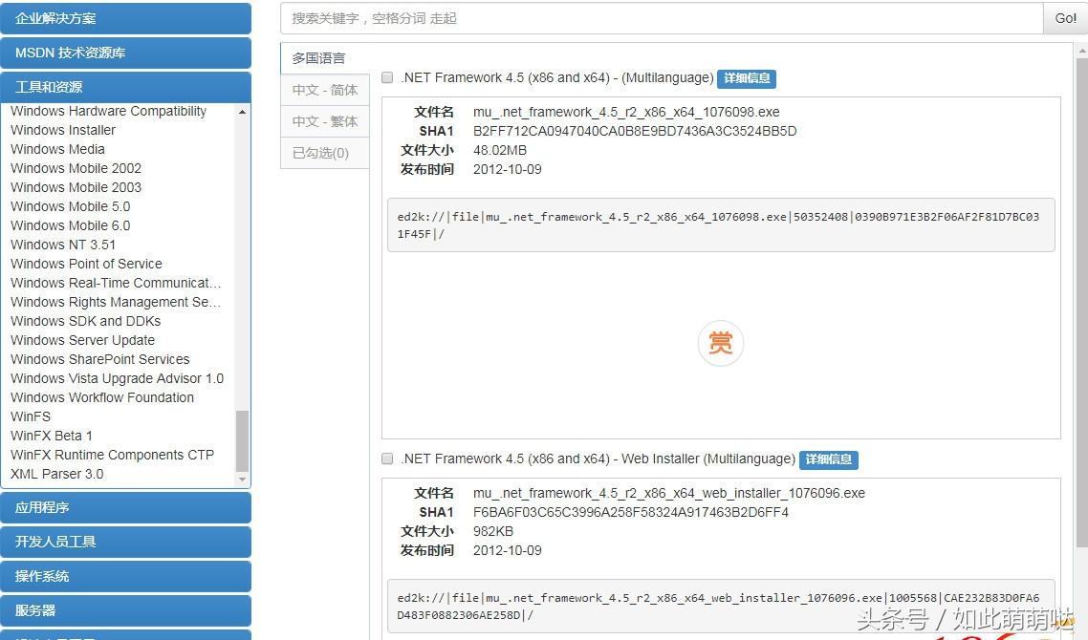The image size is (1088, 640).
Task: Switch to the 中文 - 繁体 tab
Action: coord(325,121)
